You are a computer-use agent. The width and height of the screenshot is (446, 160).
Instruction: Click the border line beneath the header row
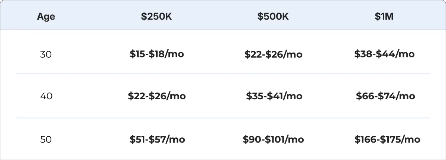point(223,30)
